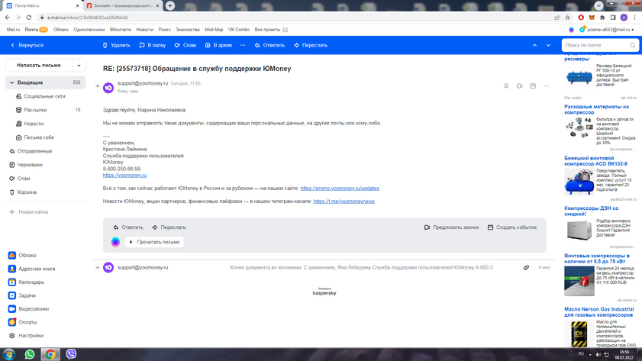Viewport: 642px width, 361px height.
Task: Open ad Расходные материалы на компрессор
Action: (x=596, y=110)
